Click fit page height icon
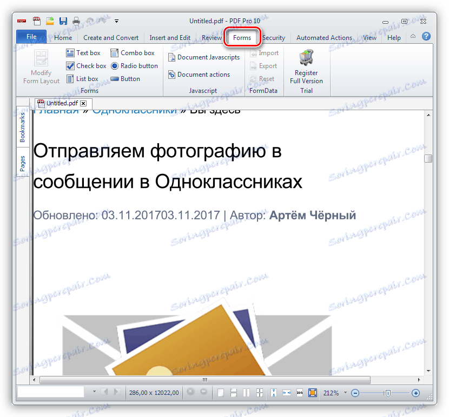 pyautogui.click(x=274, y=393)
